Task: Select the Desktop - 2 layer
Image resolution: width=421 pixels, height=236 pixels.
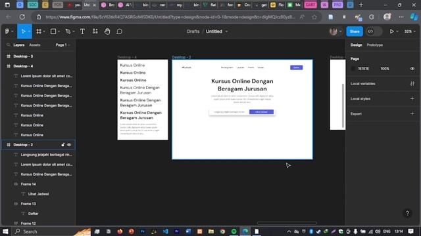Action: [38, 145]
